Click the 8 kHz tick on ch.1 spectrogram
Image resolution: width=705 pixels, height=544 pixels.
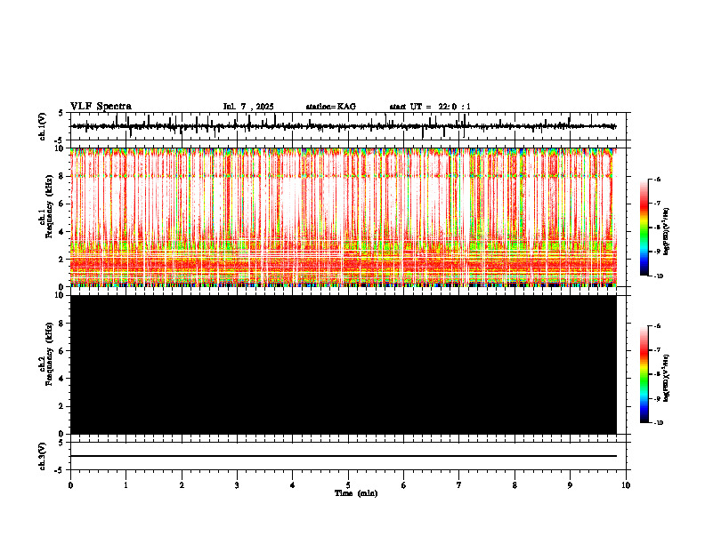(62, 176)
